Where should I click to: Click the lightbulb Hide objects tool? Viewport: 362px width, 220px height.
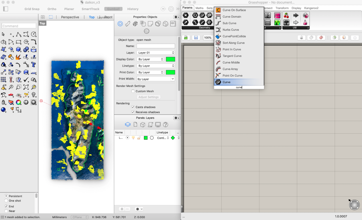coord(33,95)
